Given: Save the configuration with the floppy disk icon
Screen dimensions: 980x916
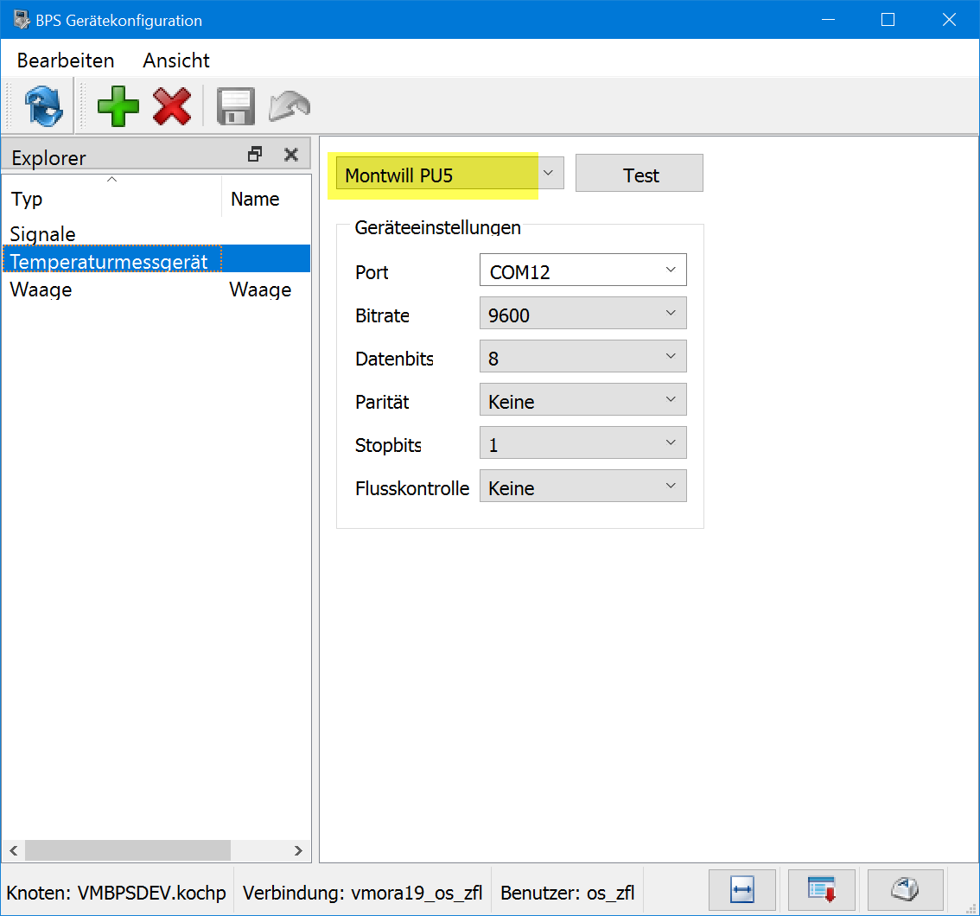Looking at the screenshot, I should 234,107.
